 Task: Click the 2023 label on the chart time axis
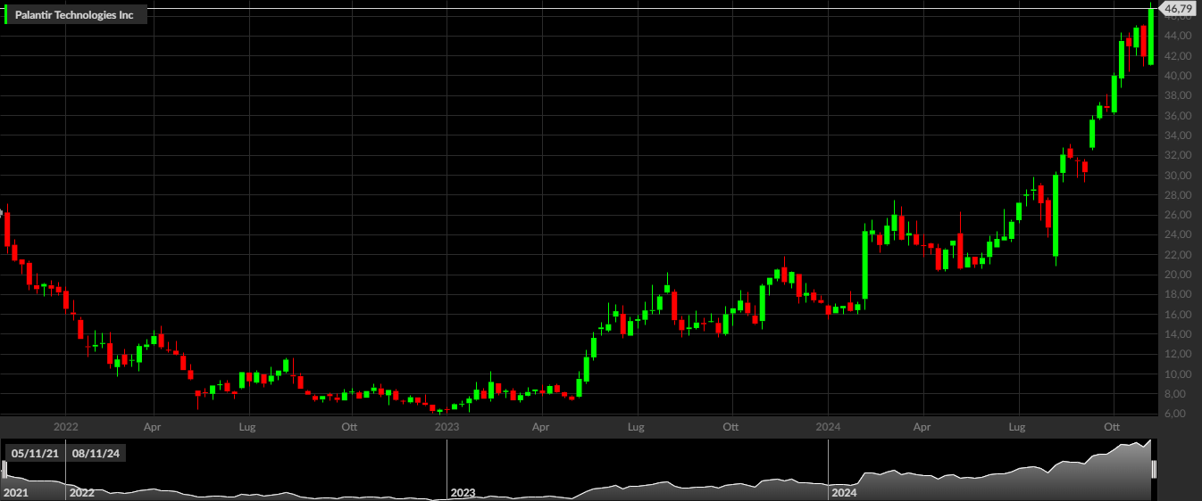[x=447, y=427]
